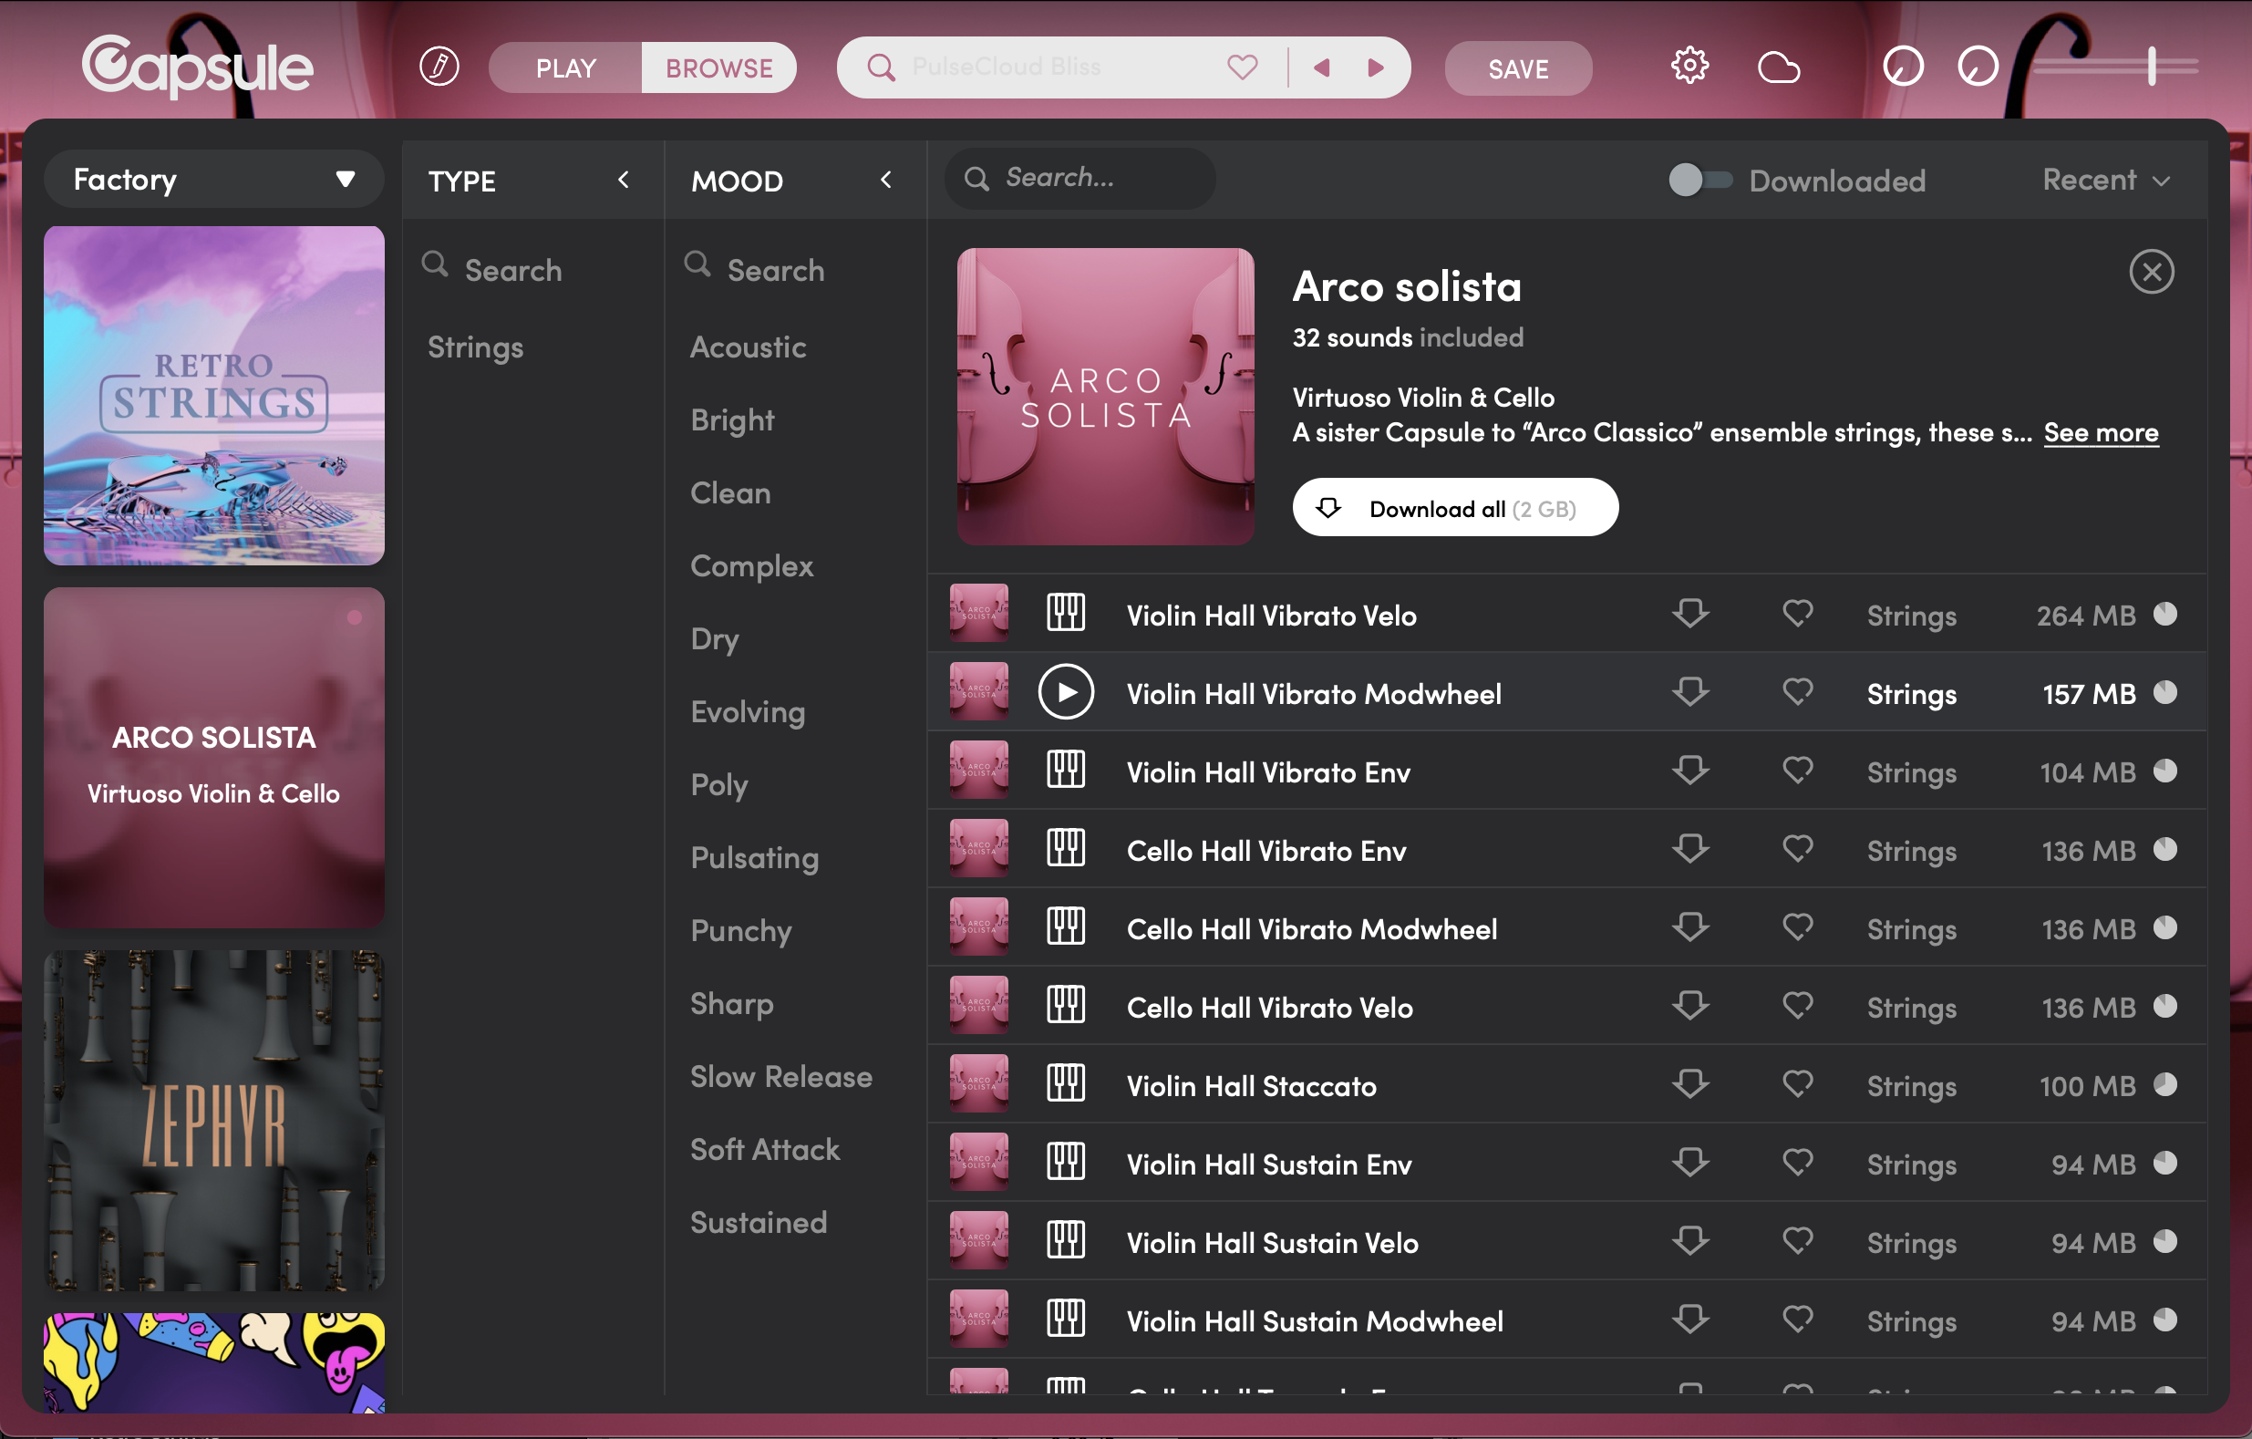The height and width of the screenshot is (1439, 2252).
Task: Download Violin Hall Vibrato Velo sound
Action: coord(1690,614)
